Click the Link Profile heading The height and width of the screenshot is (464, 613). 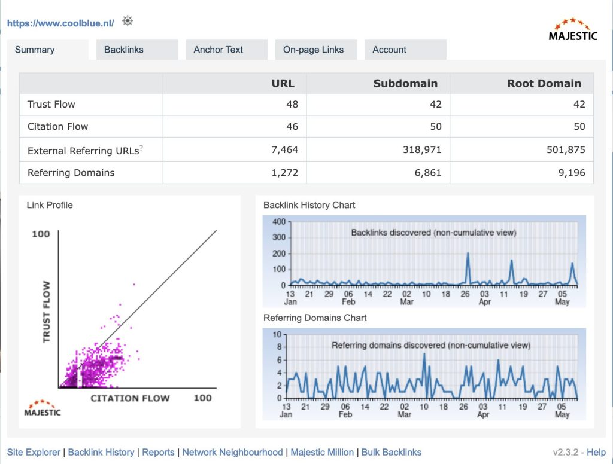[x=50, y=205]
